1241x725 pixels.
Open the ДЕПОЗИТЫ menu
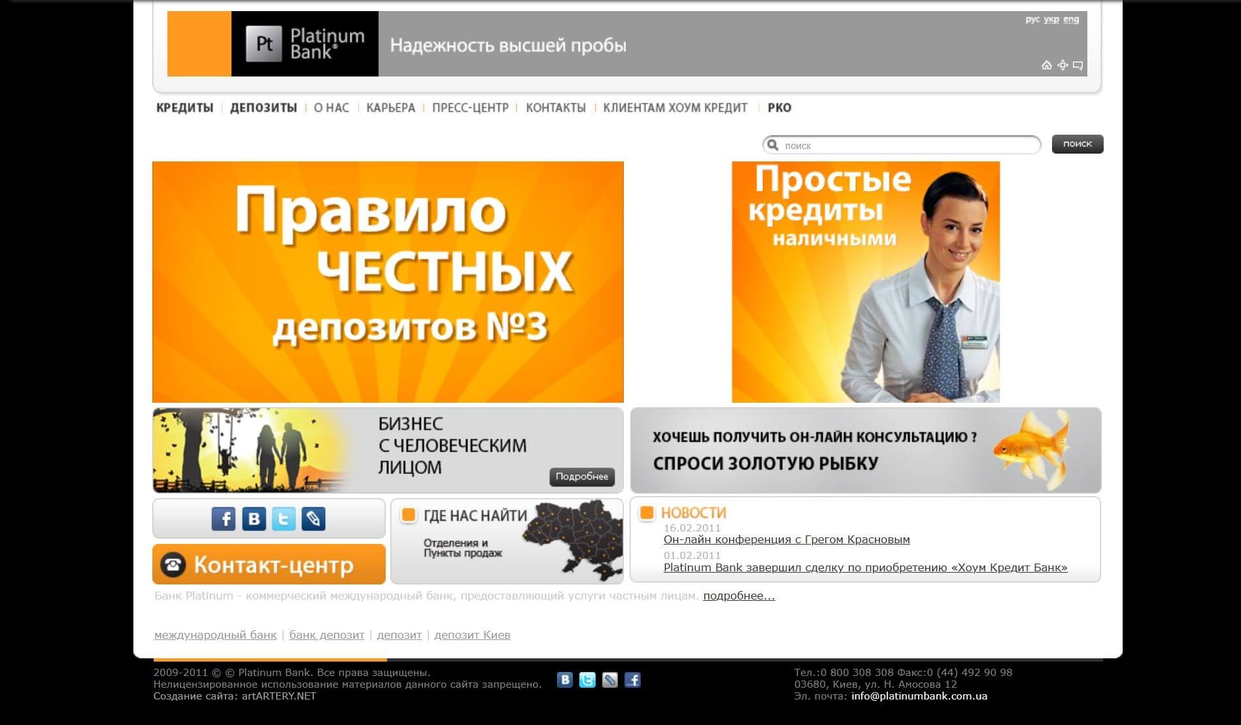263,108
